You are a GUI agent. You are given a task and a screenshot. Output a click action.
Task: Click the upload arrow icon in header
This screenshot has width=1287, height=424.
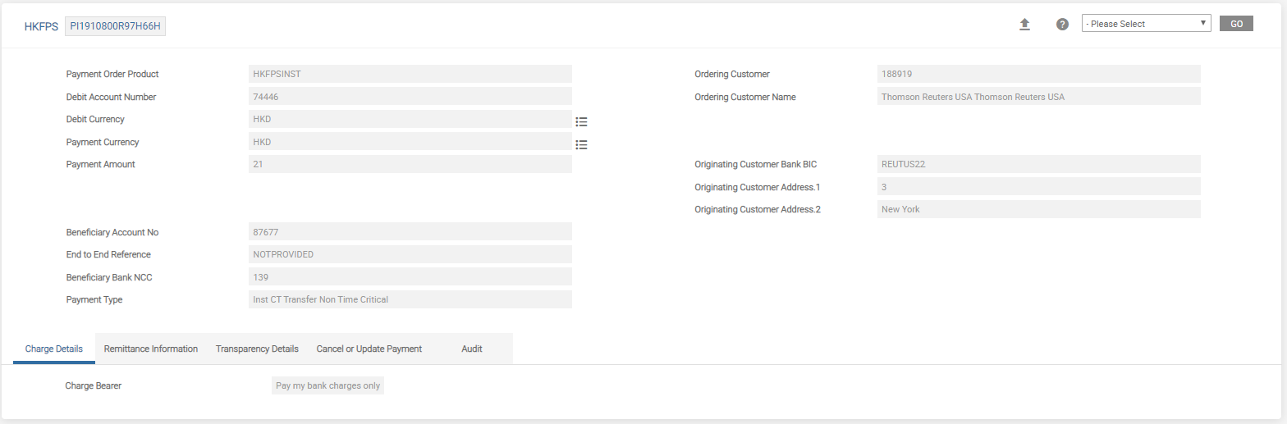[1024, 25]
